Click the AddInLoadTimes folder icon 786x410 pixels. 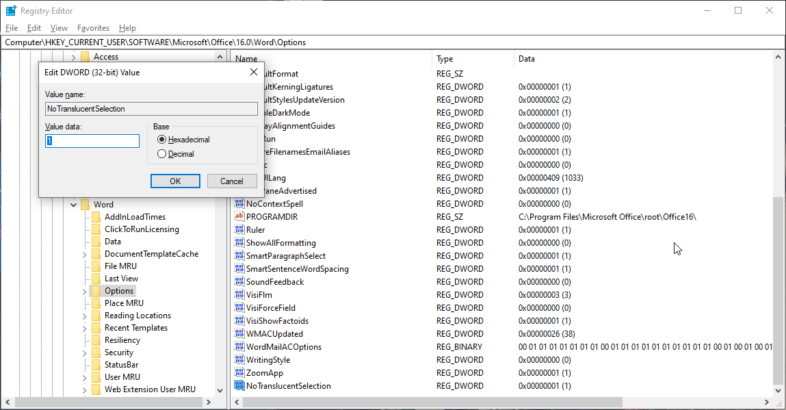point(96,217)
